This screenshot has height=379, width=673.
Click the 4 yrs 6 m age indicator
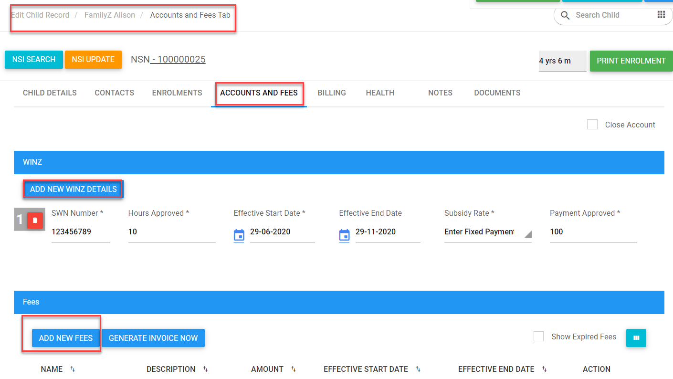(x=562, y=61)
